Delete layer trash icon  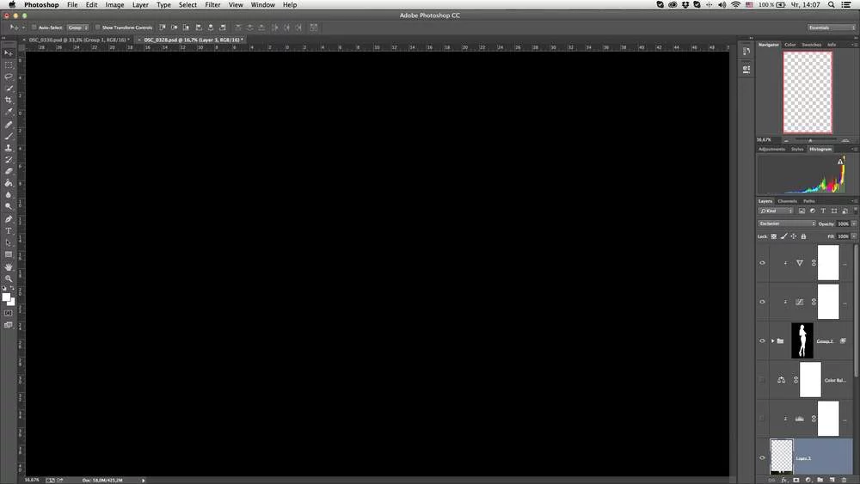845,481
